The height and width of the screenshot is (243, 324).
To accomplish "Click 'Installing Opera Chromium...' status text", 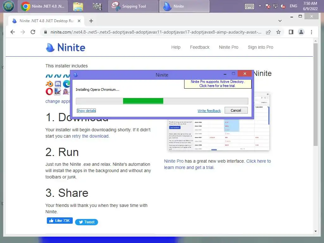I will coord(97,90).
